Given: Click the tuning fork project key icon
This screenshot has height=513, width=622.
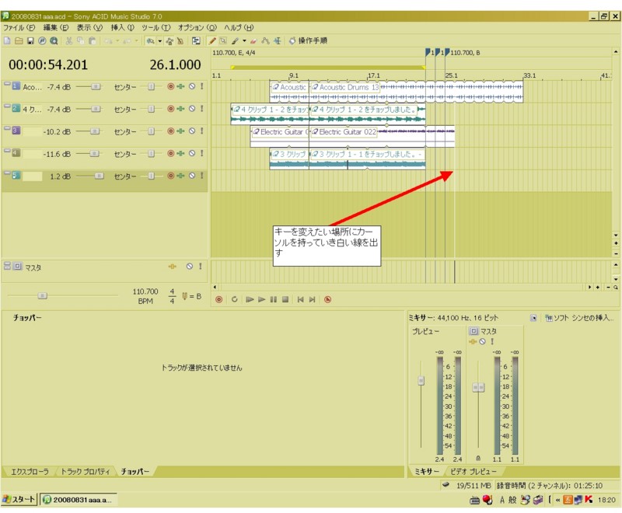Looking at the screenshot, I should click(184, 296).
